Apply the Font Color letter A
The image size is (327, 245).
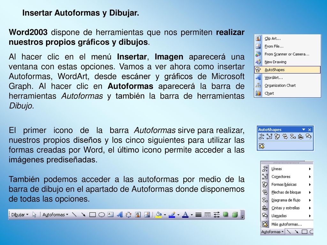pos(186,215)
